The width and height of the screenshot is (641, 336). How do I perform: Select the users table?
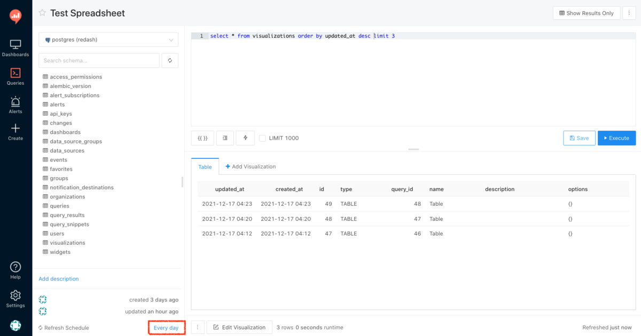pos(57,233)
